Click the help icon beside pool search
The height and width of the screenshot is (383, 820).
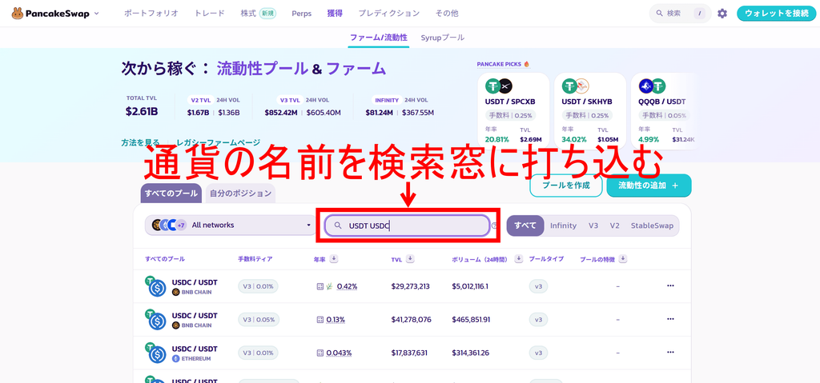pos(494,225)
